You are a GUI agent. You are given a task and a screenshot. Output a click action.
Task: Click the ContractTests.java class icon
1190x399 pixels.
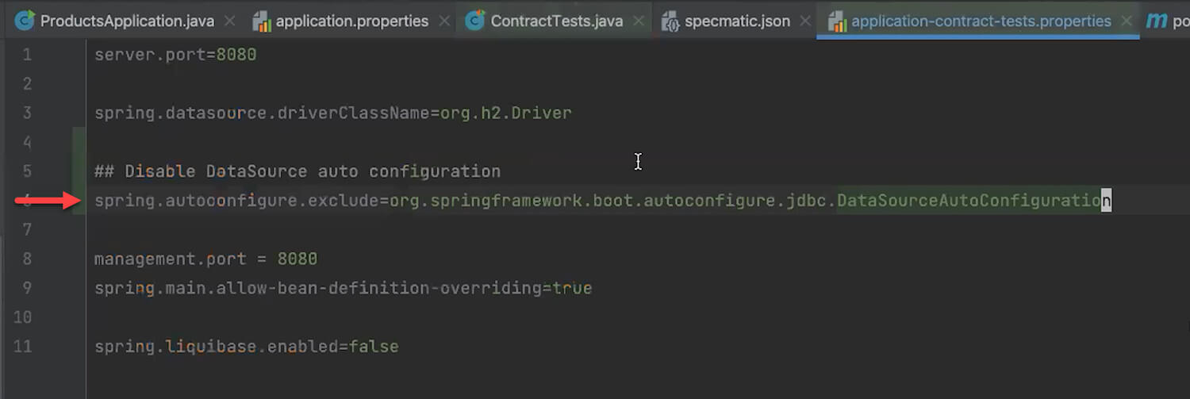[x=475, y=21]
